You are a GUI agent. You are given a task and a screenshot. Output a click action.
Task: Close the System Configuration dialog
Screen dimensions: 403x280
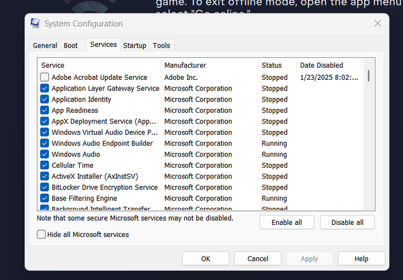[377, 24]
